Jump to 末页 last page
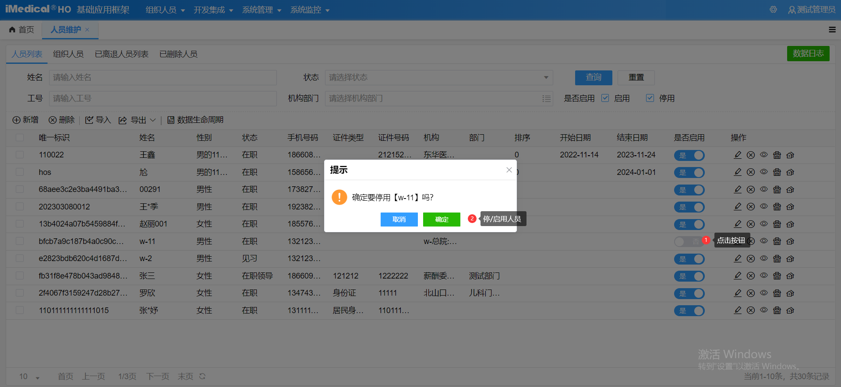Screen dimensions: 841x387 [x=185, y=376]
